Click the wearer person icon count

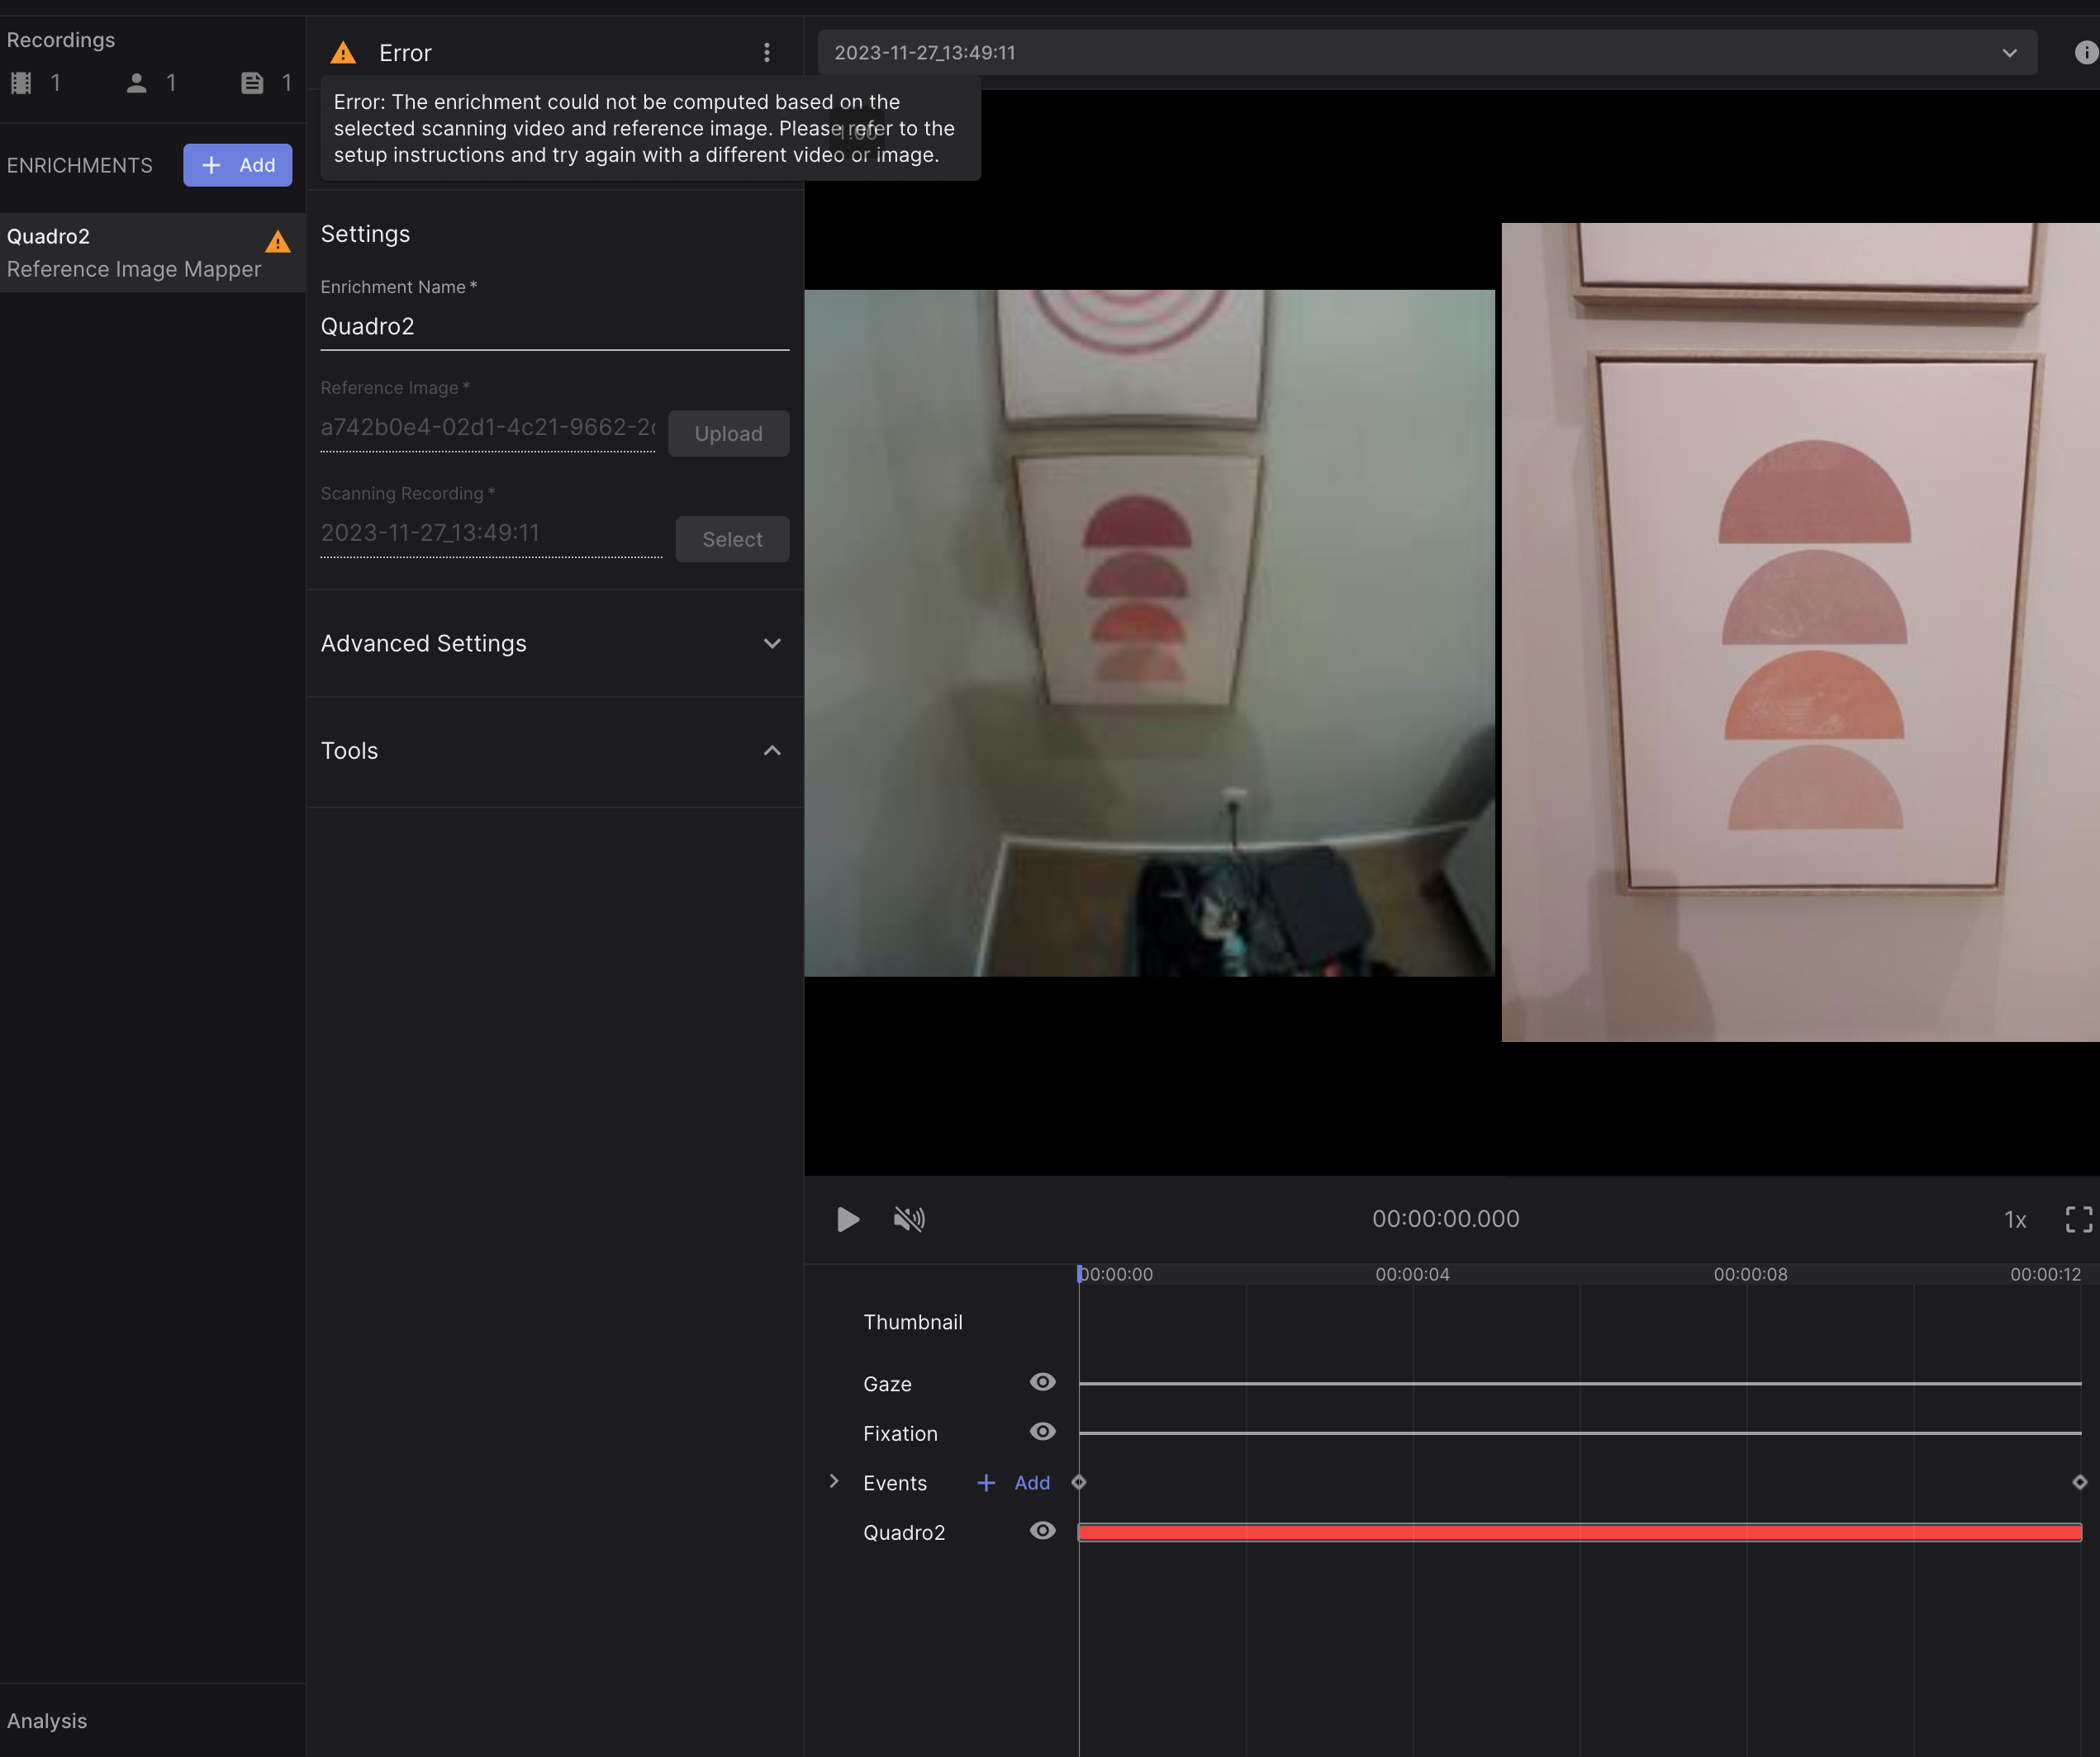[x=151, y=83]
